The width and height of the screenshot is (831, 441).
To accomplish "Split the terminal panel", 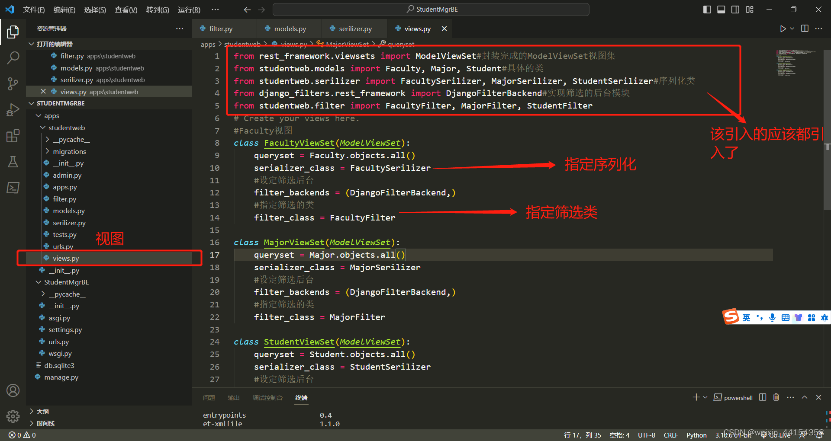I will tap(763, 397).
